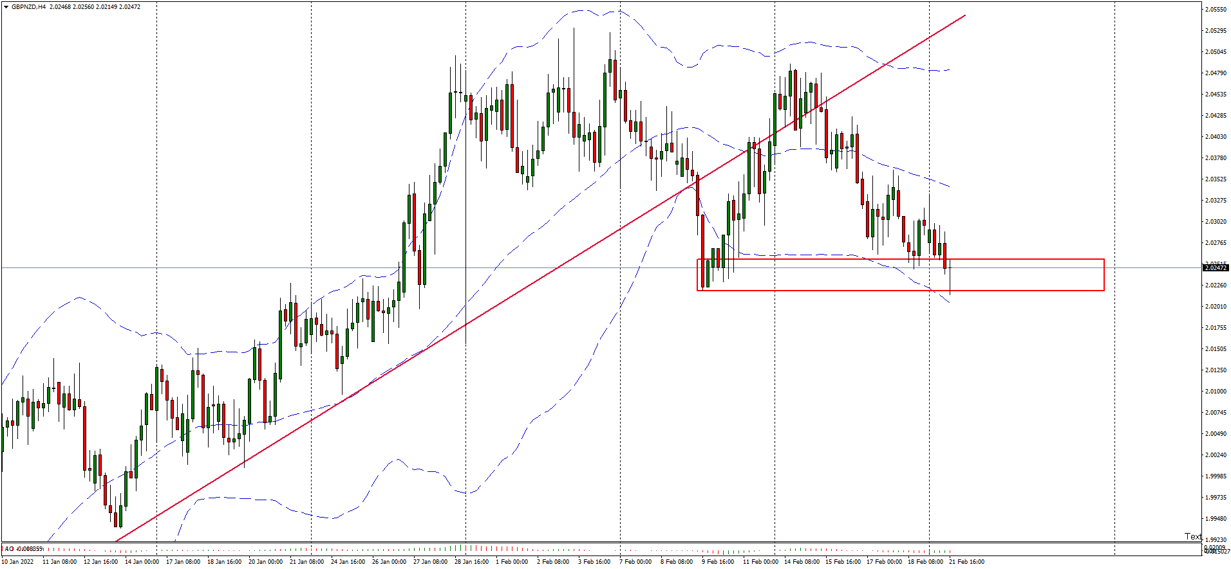
Task: Click the 2.02260 price axis label
Action: tap(1215, 285)
